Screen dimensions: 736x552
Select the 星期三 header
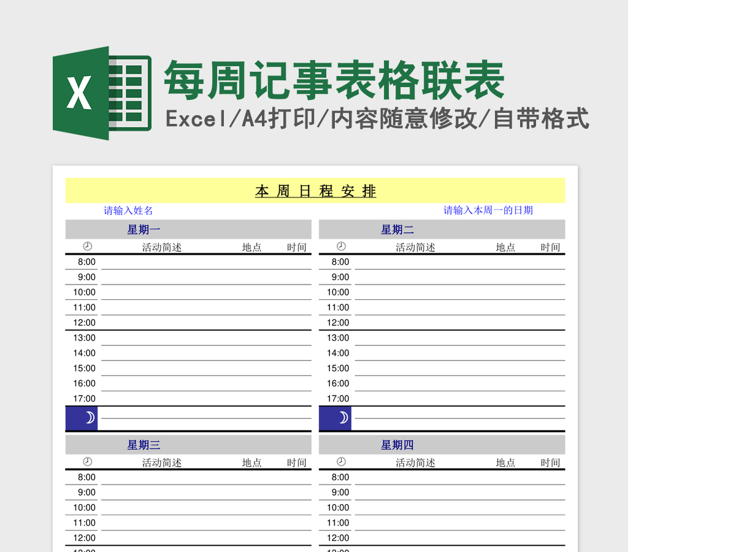[x=188, y=445]
